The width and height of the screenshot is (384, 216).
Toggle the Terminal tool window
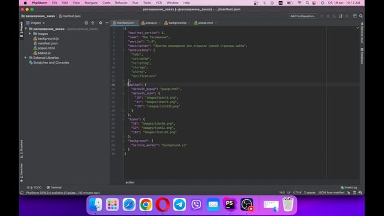(54, 188)
